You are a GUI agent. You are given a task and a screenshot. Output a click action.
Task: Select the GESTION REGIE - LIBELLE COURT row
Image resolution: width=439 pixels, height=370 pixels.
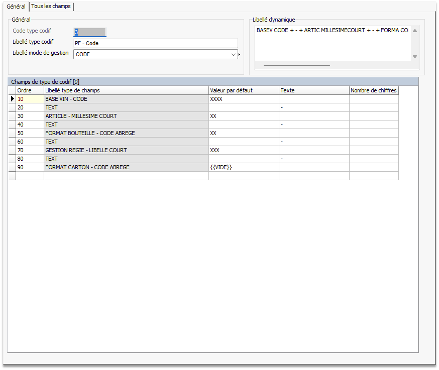[x=126, y=150]
